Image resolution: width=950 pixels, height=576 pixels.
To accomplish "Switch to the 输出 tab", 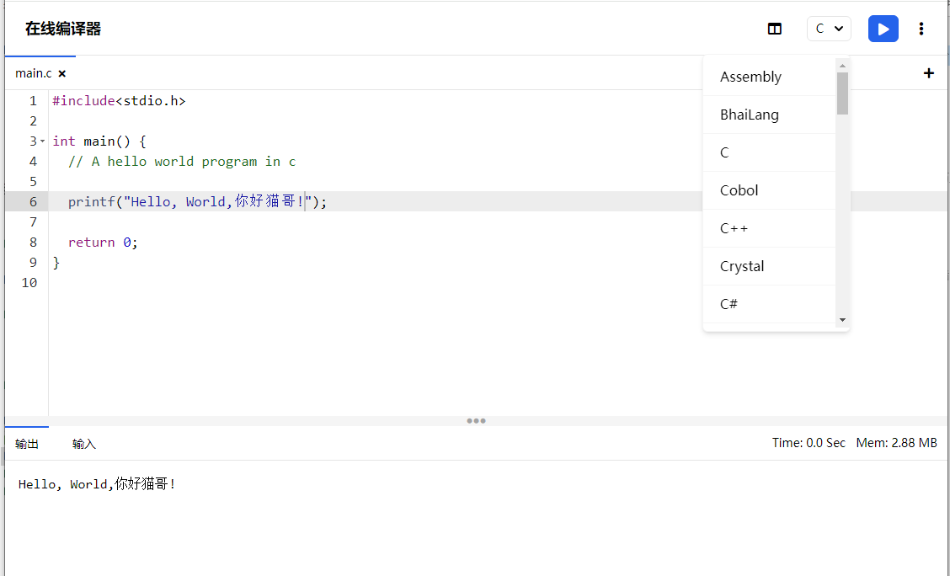I will coord(27,444).
